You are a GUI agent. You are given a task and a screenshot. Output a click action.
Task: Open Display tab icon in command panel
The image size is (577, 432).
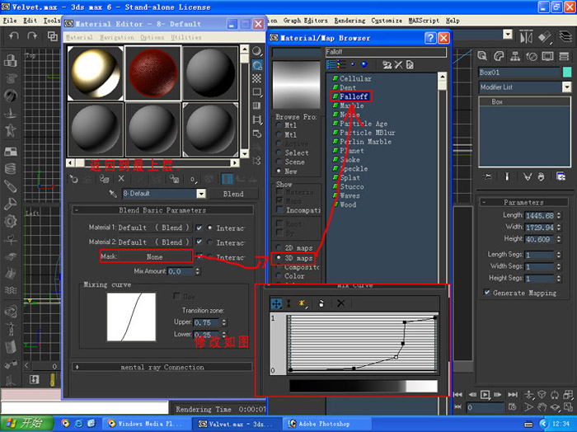point(547,56)
